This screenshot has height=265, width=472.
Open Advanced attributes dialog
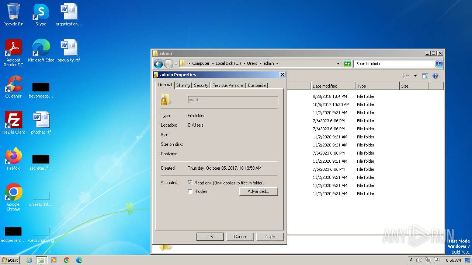pyautogui.click(x=258, y=191)
